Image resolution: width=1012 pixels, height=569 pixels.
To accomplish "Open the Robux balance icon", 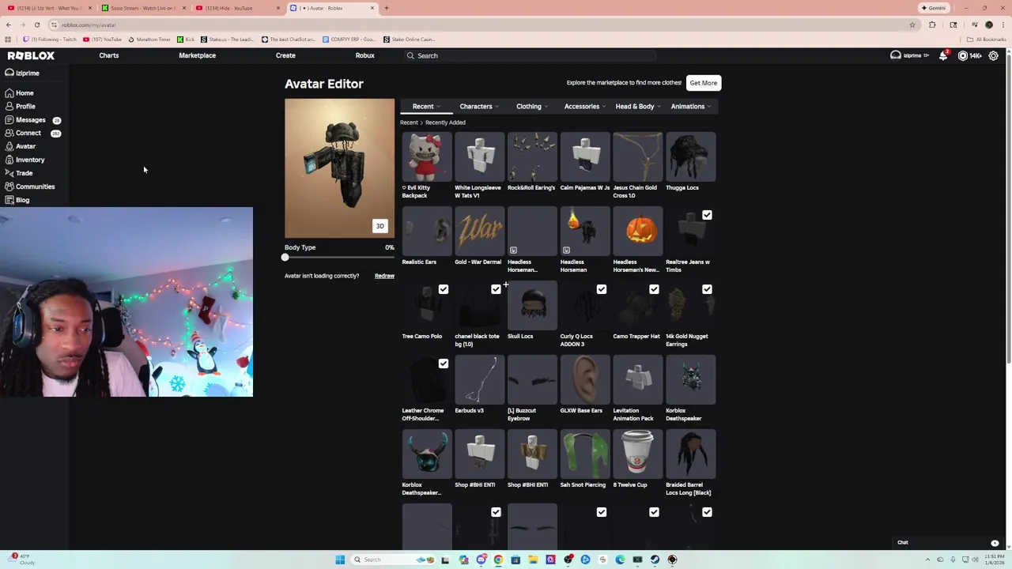I will 963,55.
